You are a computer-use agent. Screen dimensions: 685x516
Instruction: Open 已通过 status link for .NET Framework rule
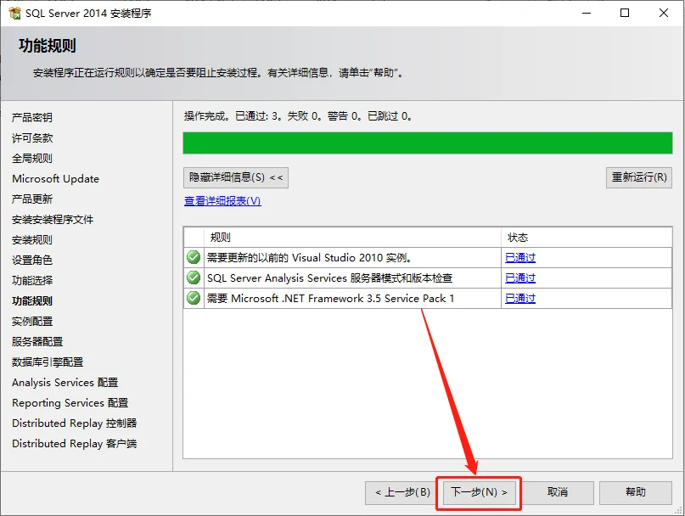[x=519, y=298]
